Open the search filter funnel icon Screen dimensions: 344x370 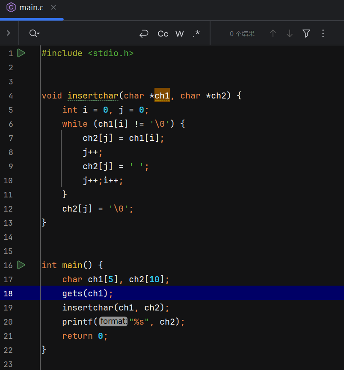pyautogui.click(x=306, y=33)
